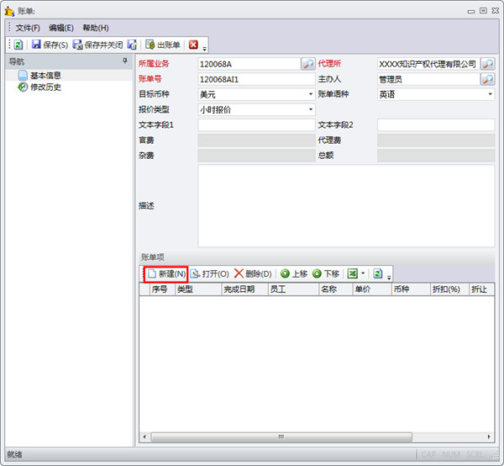Click the save-and-new icon beside 保存并关闭
The image size is (504, 466).
132,45
